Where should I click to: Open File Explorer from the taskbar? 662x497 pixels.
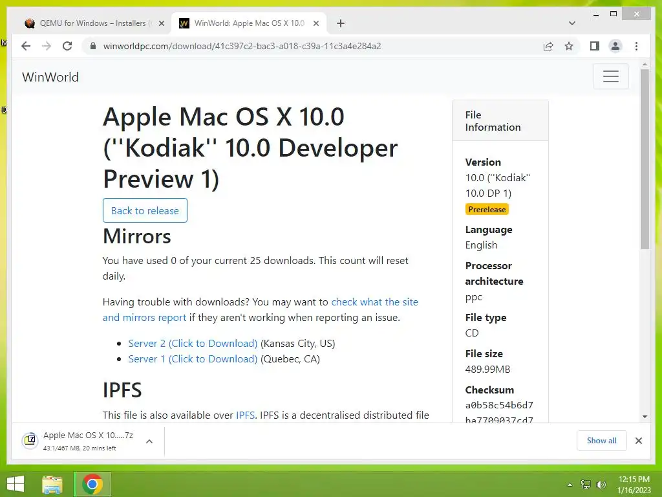click(52, 484)
